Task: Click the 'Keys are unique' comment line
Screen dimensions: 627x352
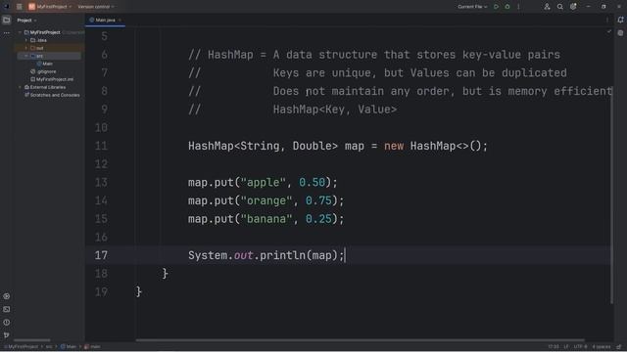Action: pyautogui.click(x=377, y=73)
